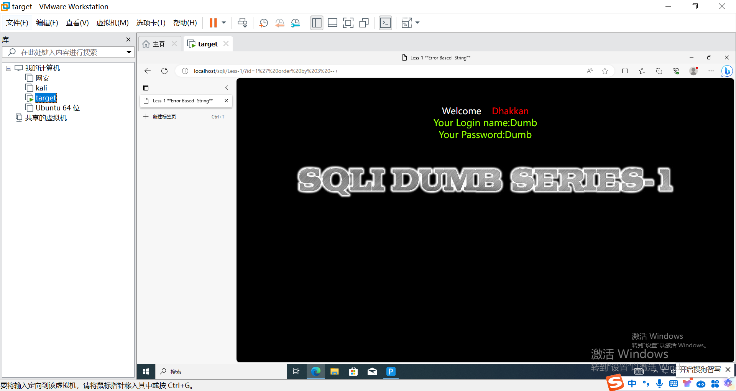Image resolution: width=736 pixels, height=391 pixels.
Task: Open the console view toolbar icon
Action: (385, 23)
